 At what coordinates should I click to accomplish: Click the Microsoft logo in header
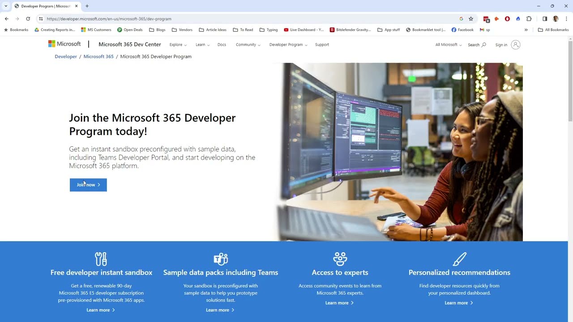click(x=64, y=44)
